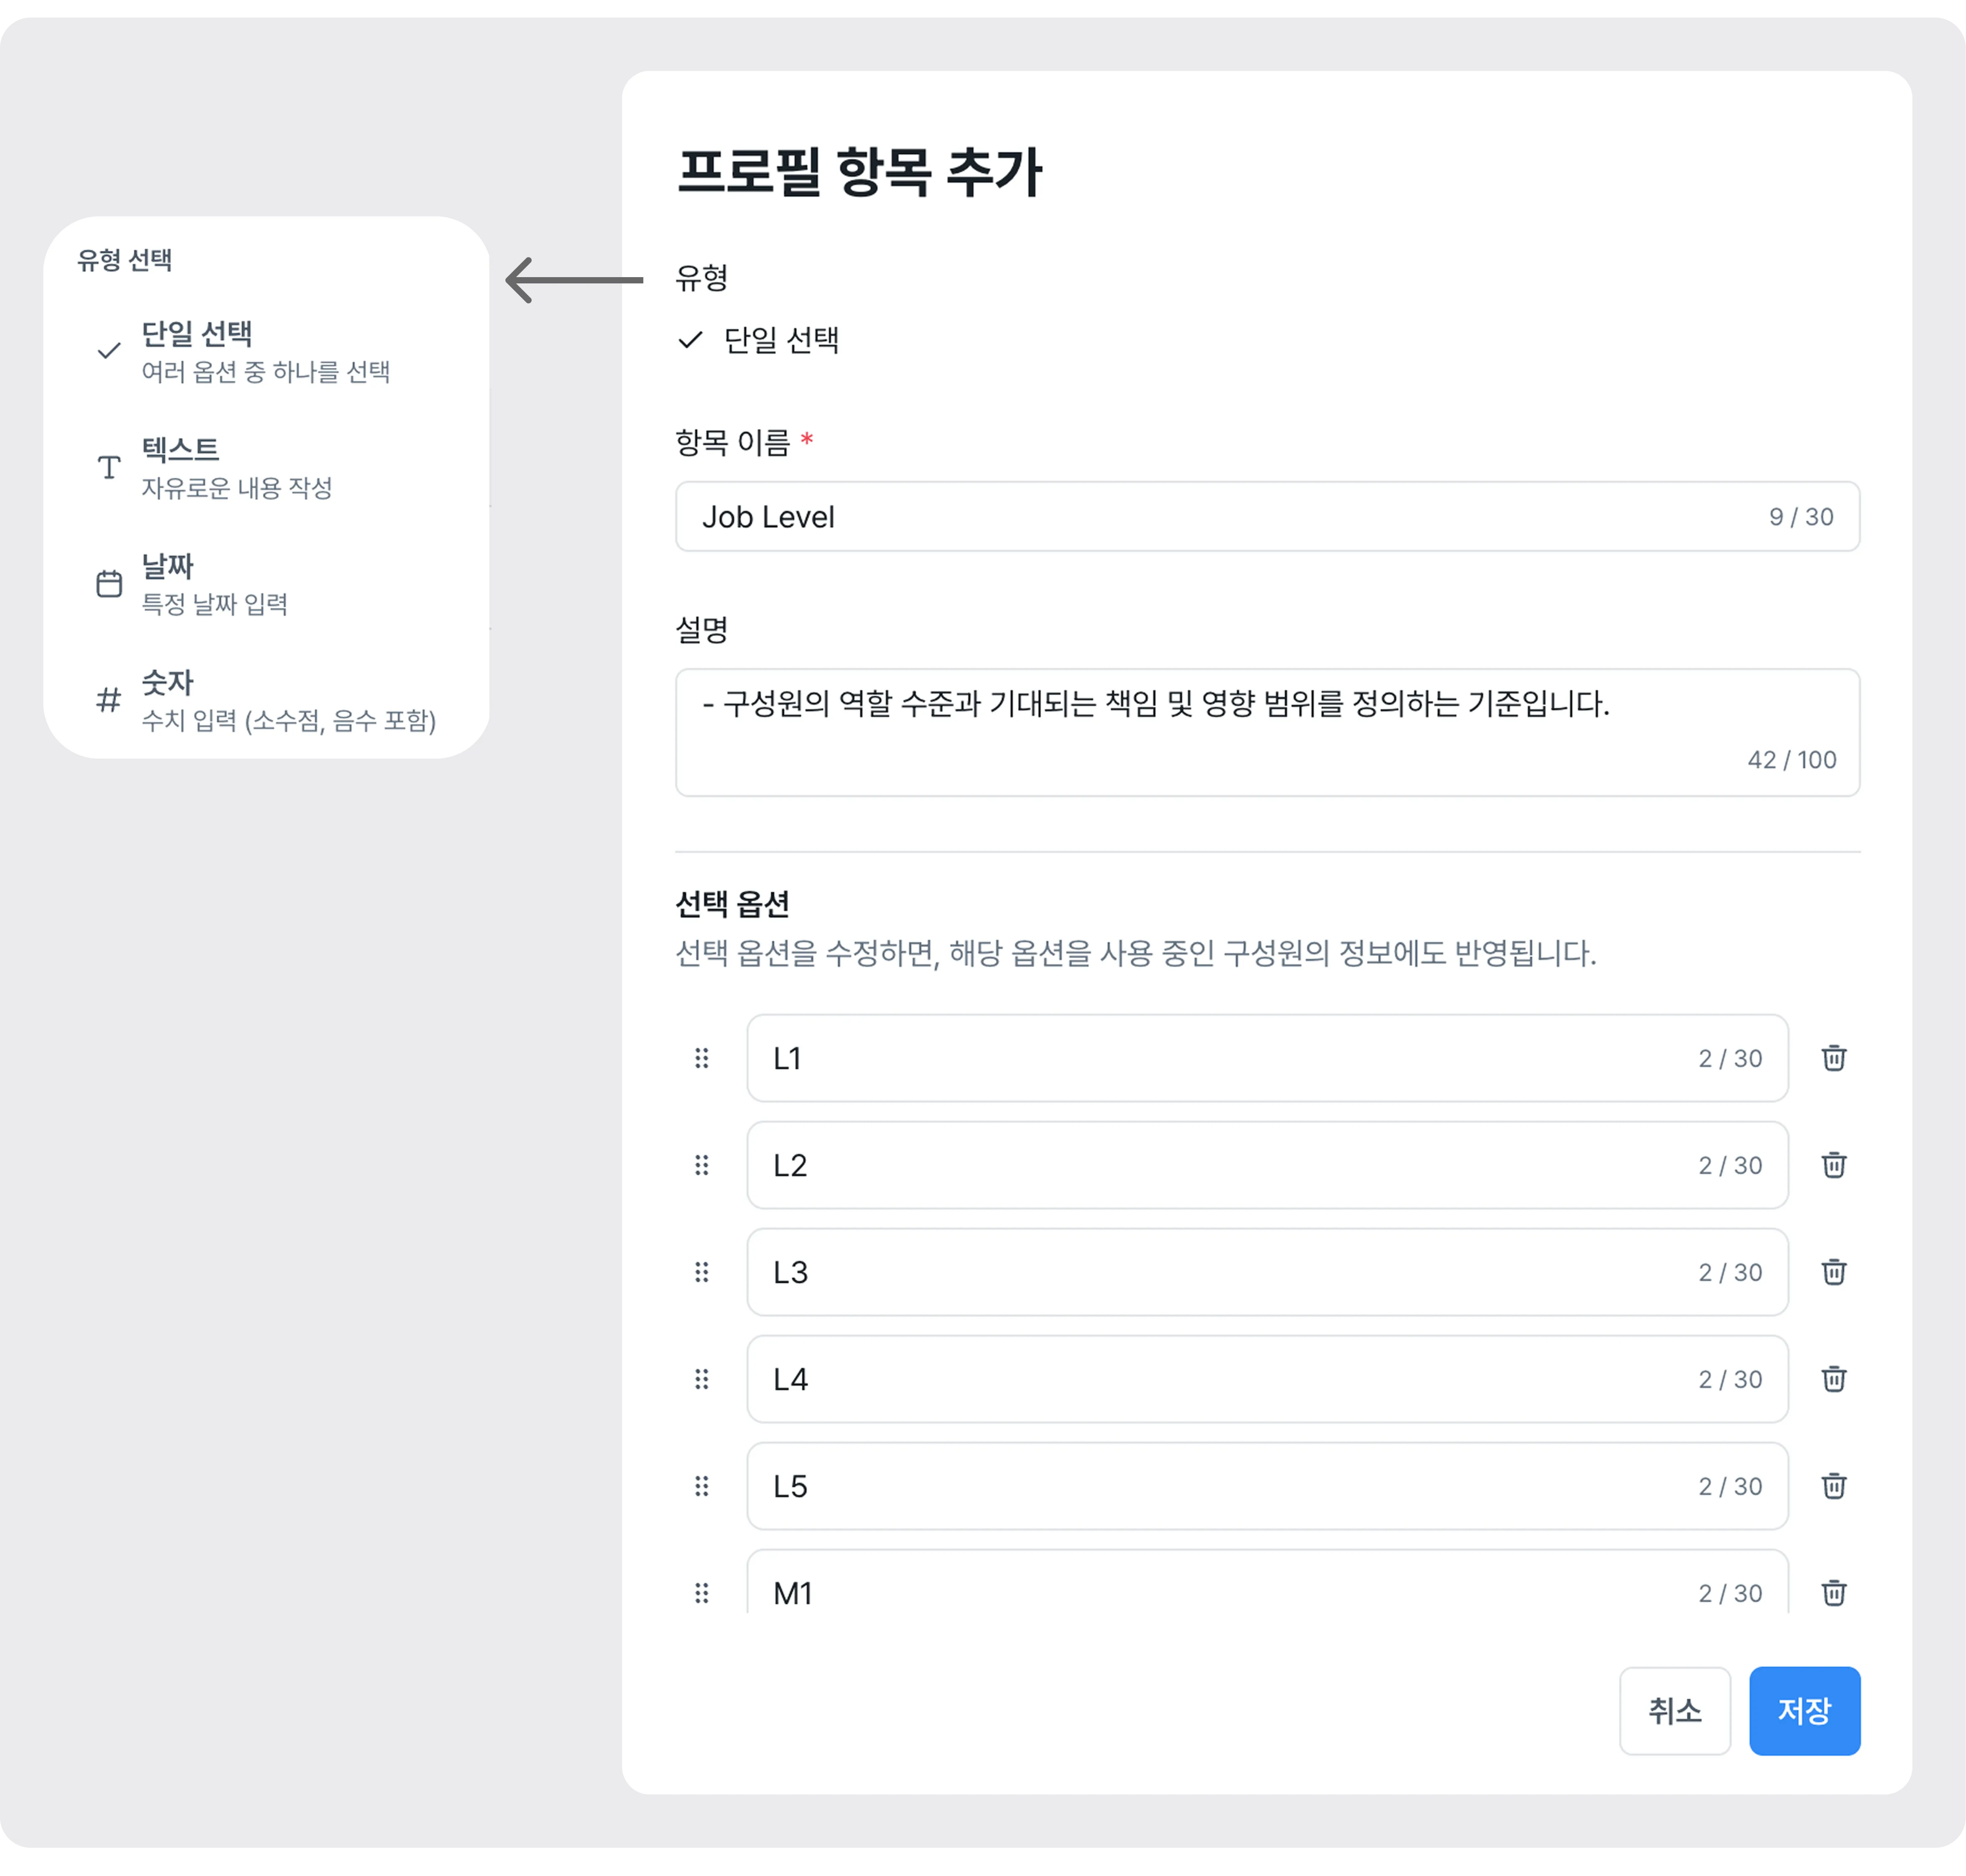The image size is (1966, 1876).
Task: Click the hash icon next to 숫자
Action: [x=109, y=700]
